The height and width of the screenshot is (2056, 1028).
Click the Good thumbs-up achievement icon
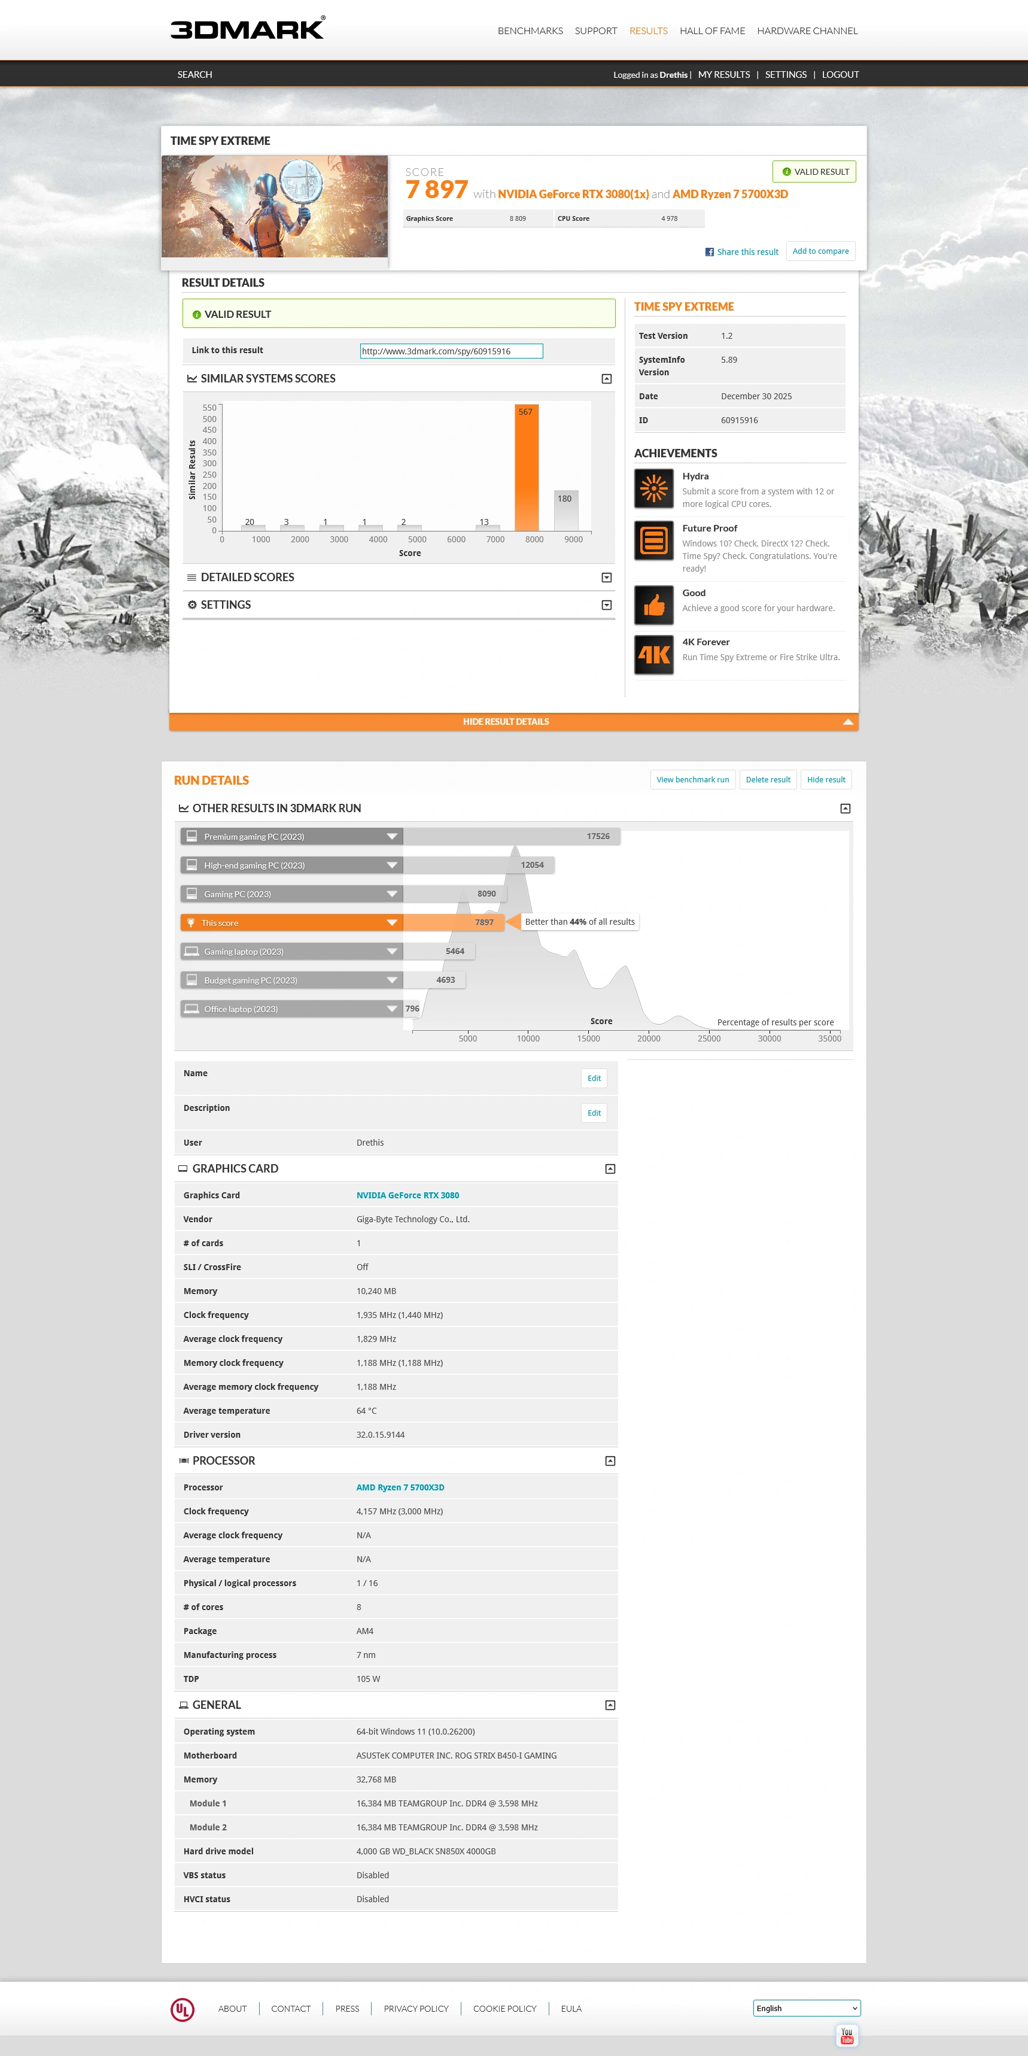point(653,605)
